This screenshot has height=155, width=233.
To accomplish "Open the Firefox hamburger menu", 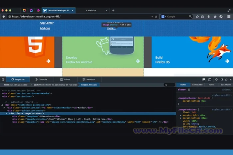I will pyautogui.click(x=229, y=16).
